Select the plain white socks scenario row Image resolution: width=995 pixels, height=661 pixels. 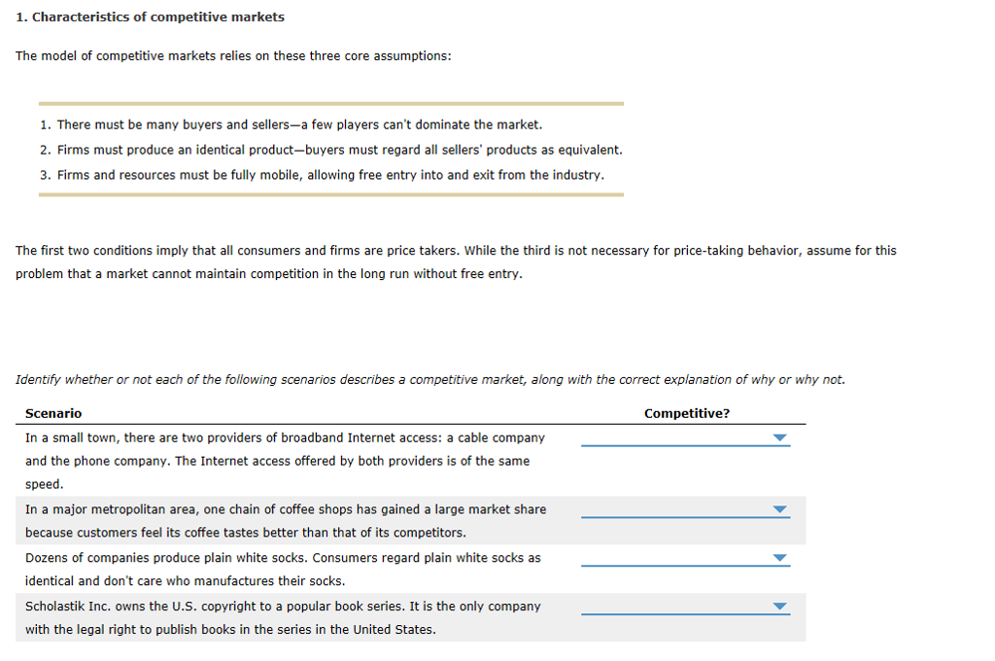pyautogui.click(x=292, y=569)
